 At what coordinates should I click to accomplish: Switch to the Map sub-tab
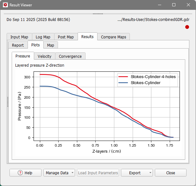50,45
